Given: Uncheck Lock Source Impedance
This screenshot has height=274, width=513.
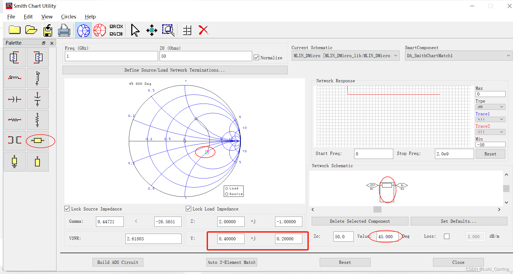Looking at the screenshot, I should click(67, 209).
